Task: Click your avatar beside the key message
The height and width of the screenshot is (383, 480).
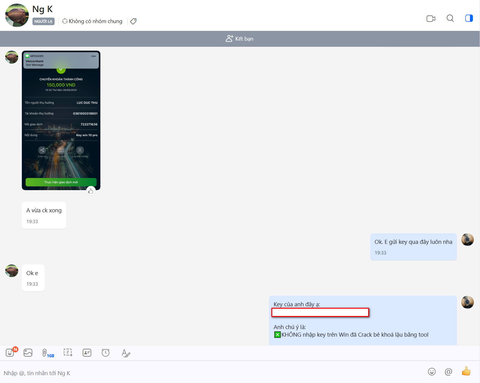Action: pos(468,302)
